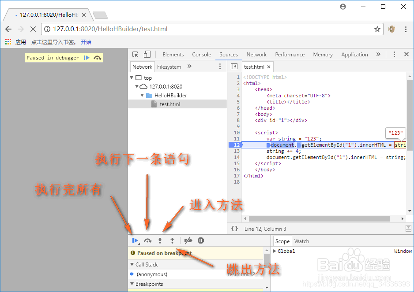Image resolution: width=414 pixels, height=292 pixels.
Task: Select element inspector tool
Action: pyautogui.click(x=135, y=54)
